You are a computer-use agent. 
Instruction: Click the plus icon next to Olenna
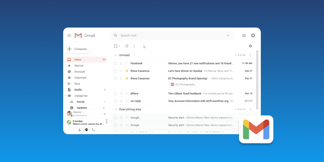coord(104,114)
